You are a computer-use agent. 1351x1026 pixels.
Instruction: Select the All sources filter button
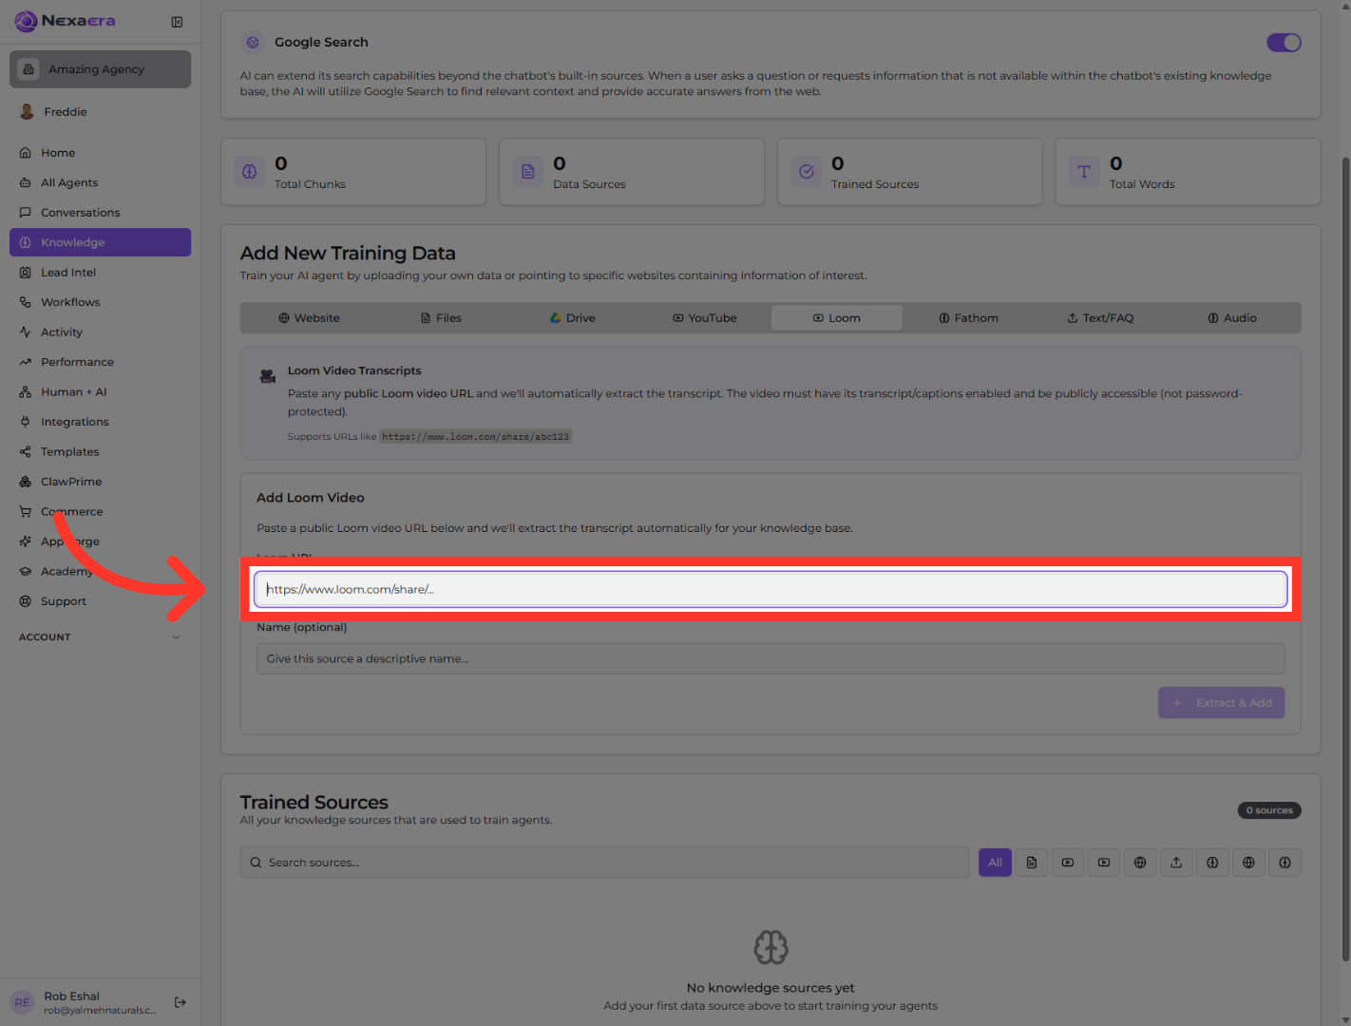point(995,863)
